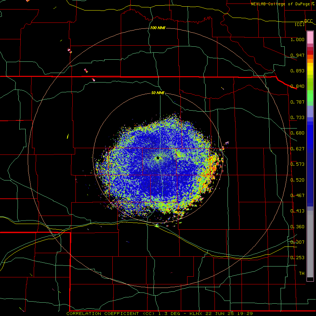
Task: Select the DCC label above the legend
Action: point(308,21)
